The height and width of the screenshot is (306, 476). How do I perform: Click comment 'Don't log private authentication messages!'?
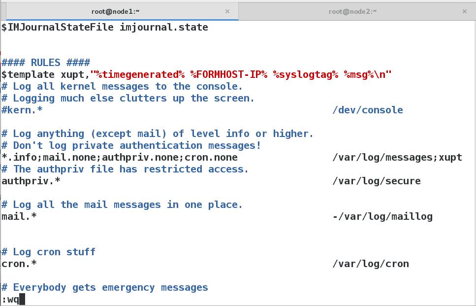(131, 145)
